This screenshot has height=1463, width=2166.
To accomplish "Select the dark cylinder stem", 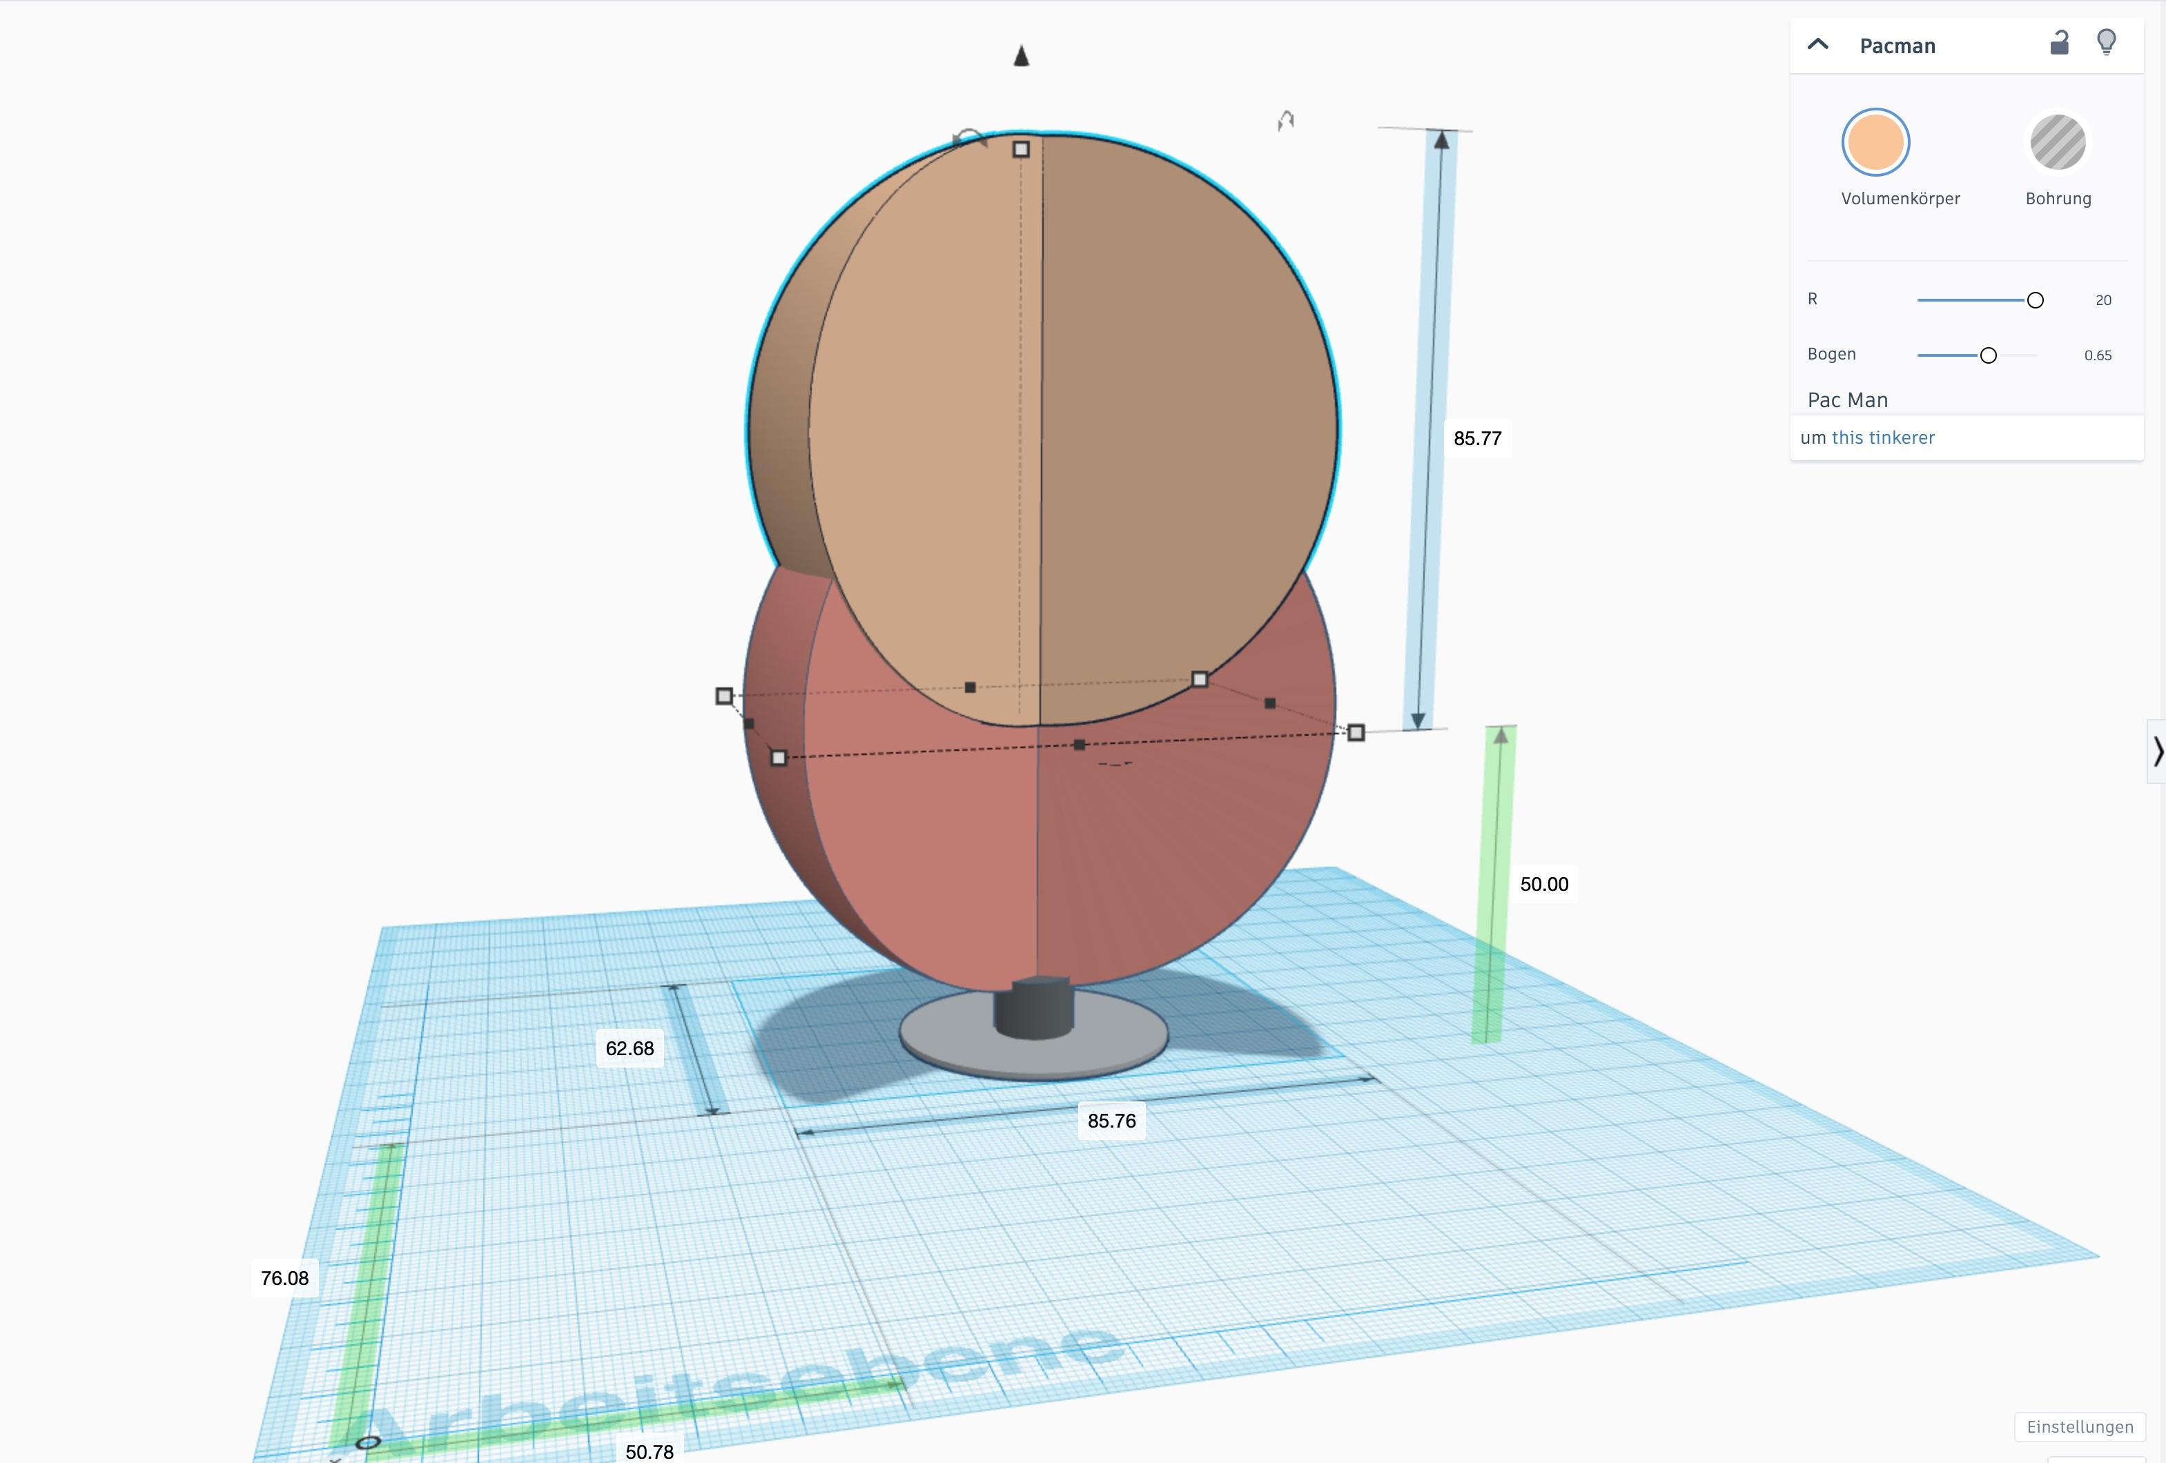I will coord(1033,1008).
